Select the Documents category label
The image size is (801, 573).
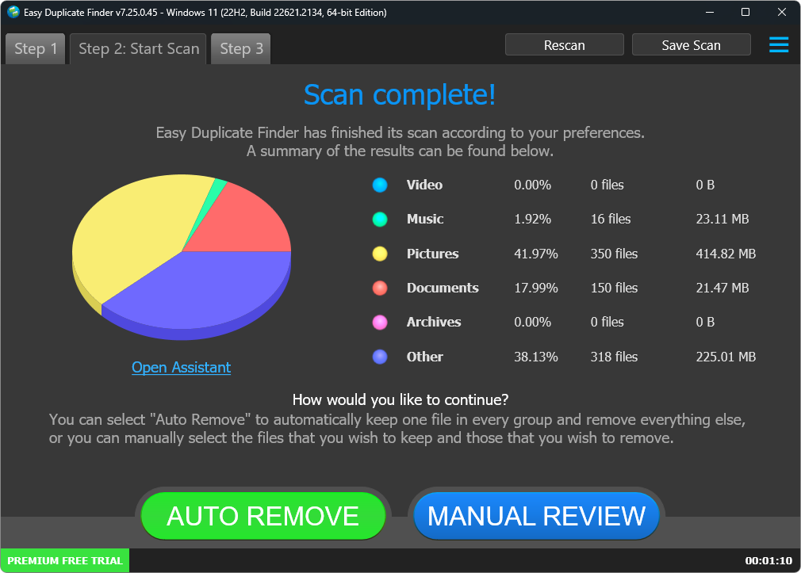coord(443,288)
